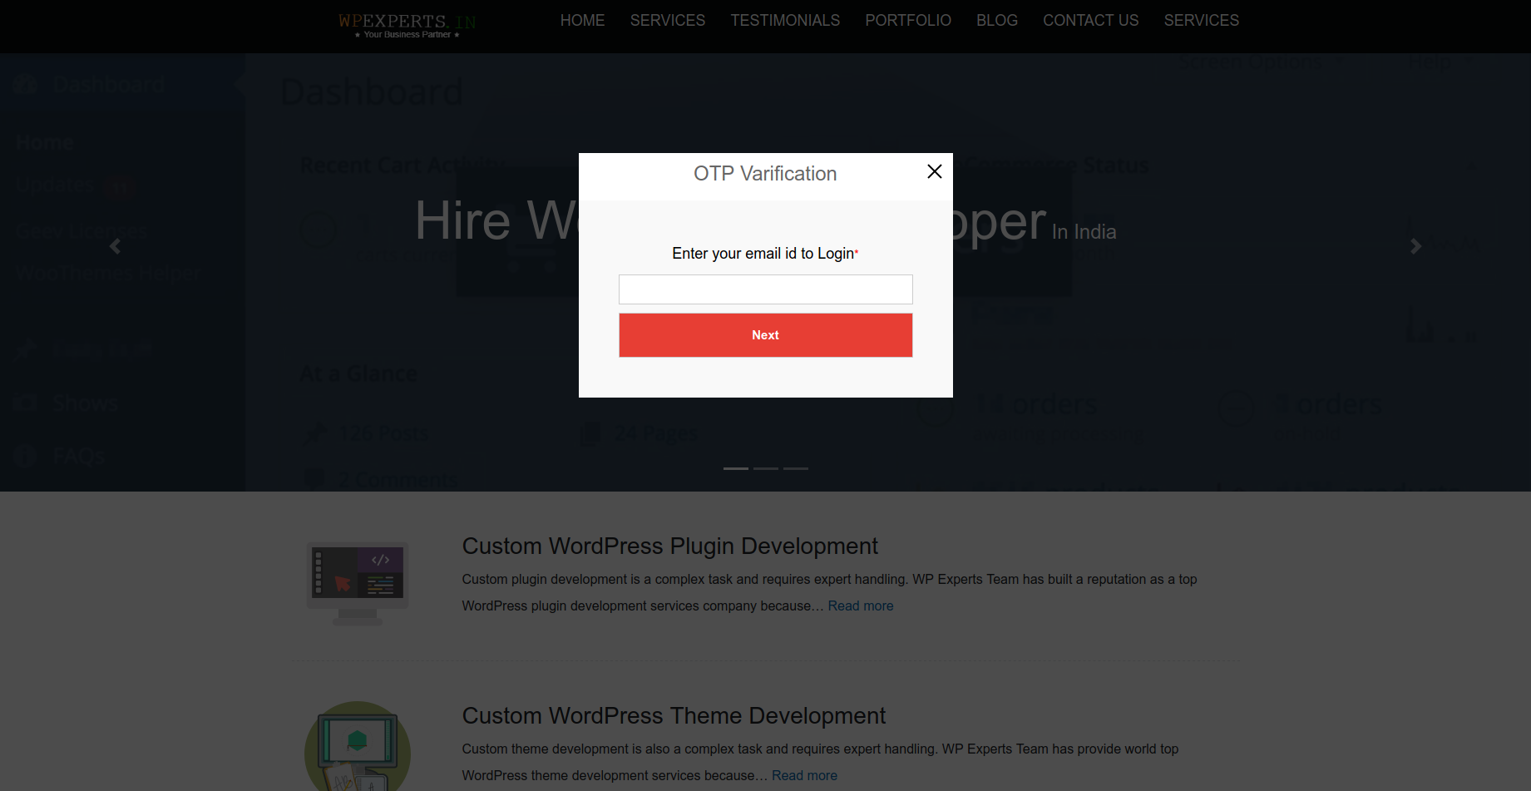
Task: Open the last SERVICES menu item
Action: coord(1201,20)
